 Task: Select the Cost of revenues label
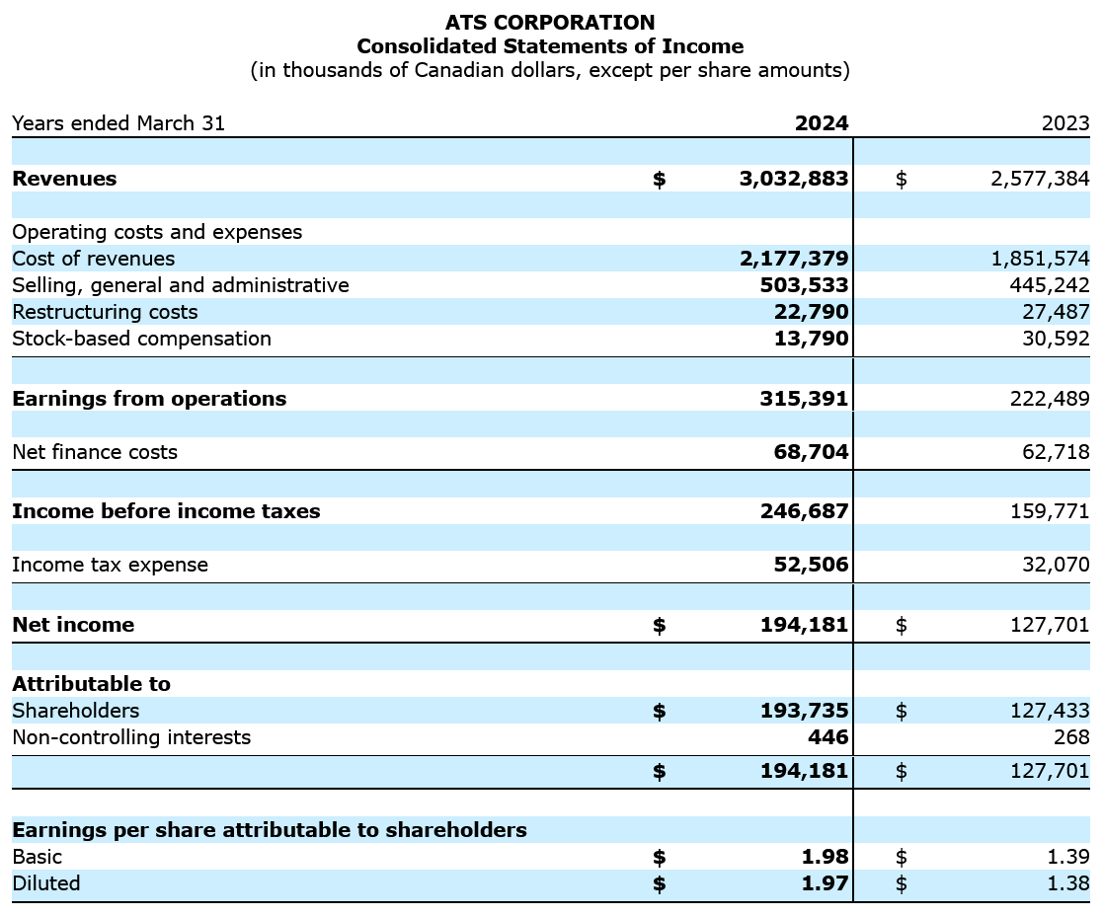click(93, 259)
